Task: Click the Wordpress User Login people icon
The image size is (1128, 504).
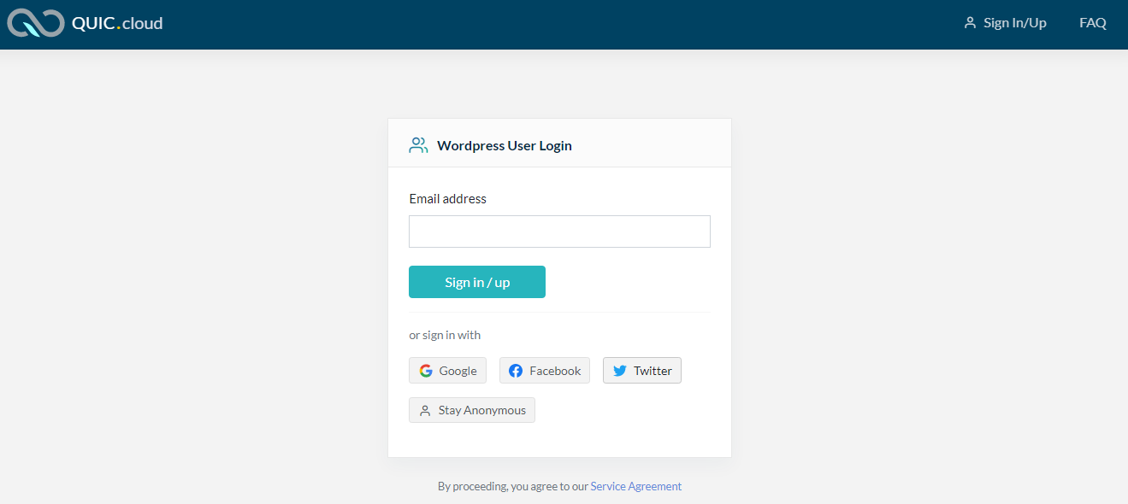Action: click(418, 145)
